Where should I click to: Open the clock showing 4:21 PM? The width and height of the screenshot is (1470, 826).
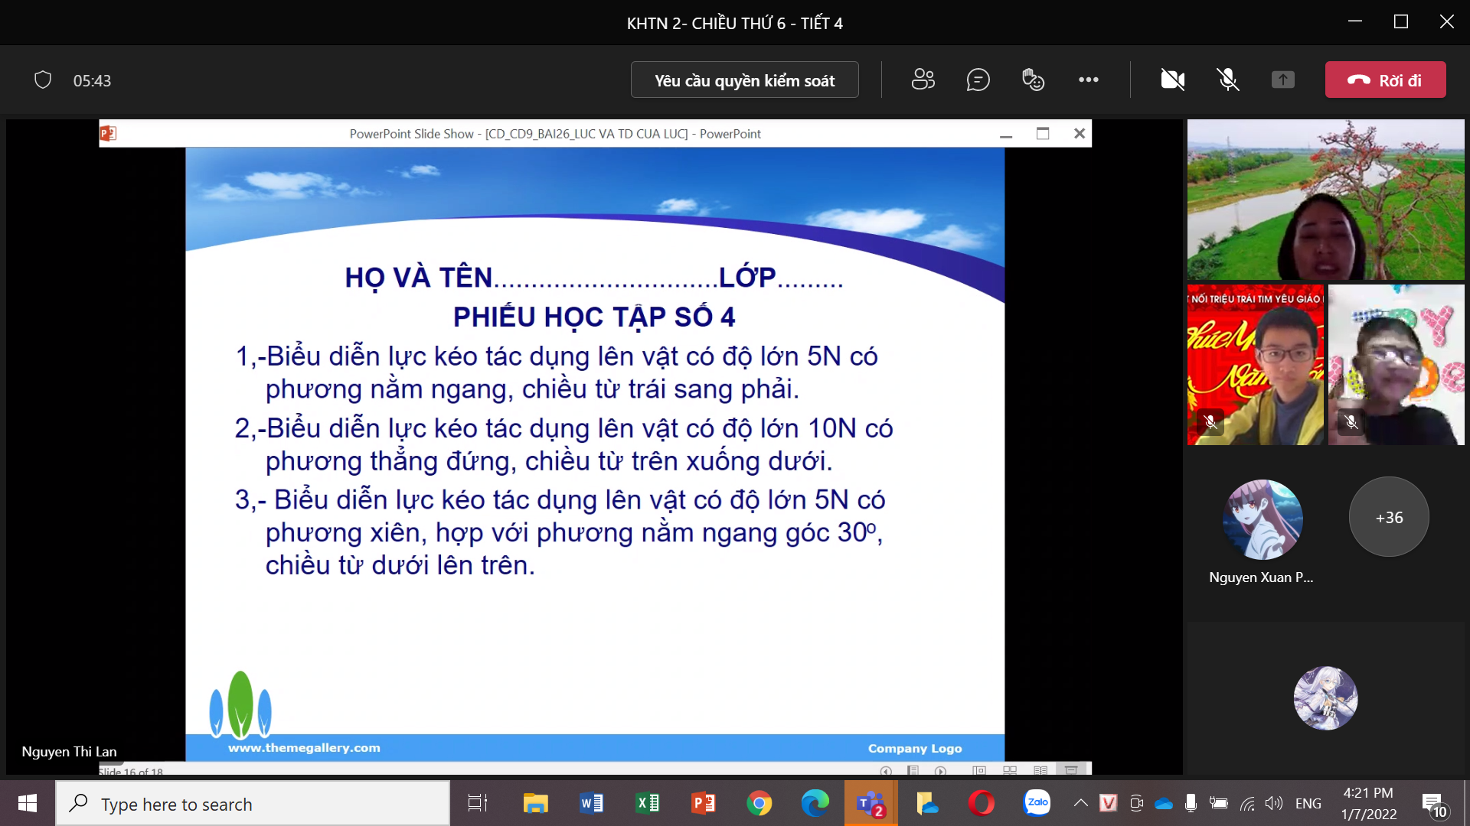coord(1368,803)
